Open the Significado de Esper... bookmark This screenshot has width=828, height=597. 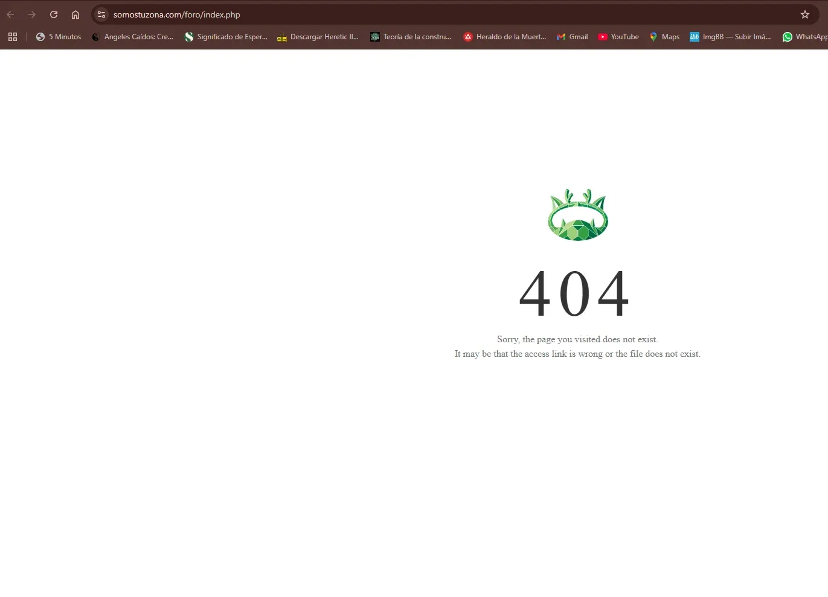click(x=226, y=37)
